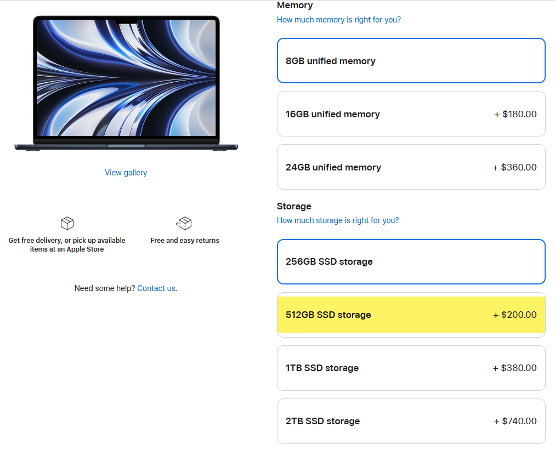Click the 'Need some help?' text
The height and width of the screenshot is (450, 555).
pos(105,288)
